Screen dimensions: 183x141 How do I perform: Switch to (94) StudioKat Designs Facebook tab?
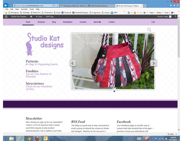click(x=101, y=6)
